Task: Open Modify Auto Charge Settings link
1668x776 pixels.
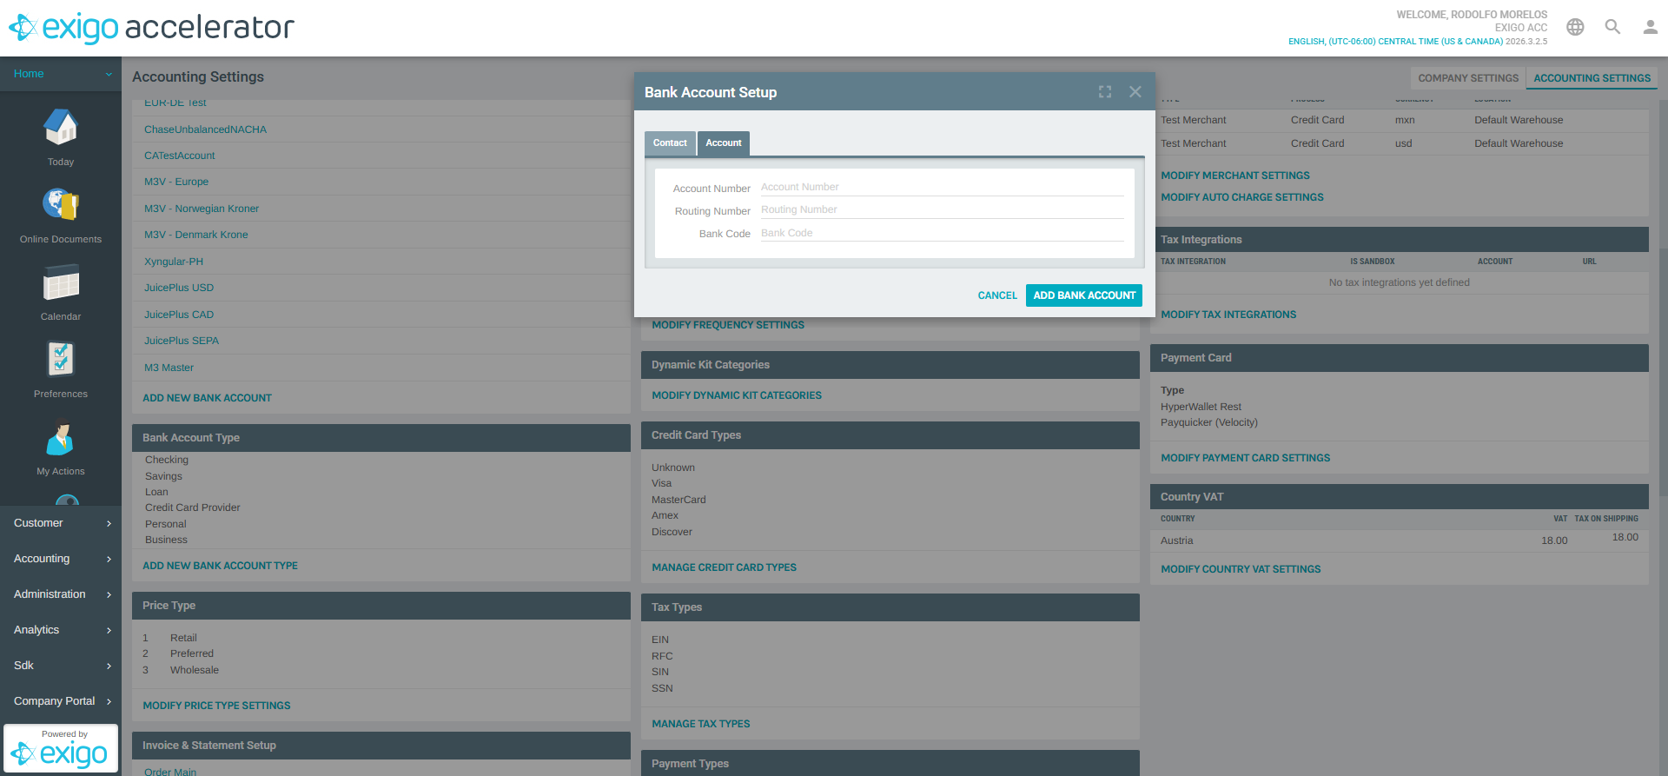Action: 1242,197
